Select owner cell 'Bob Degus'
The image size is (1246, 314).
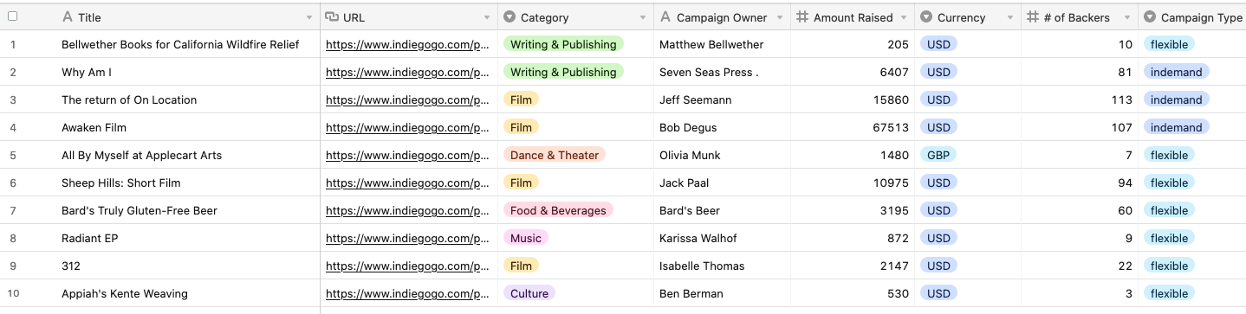coord(688,127)
